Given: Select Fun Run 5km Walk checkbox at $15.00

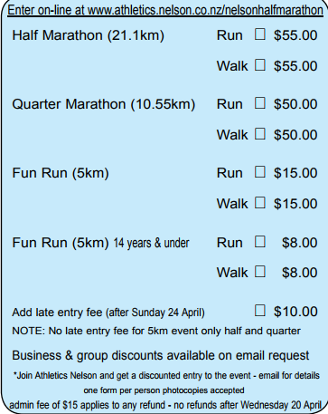Looking at the screenshot, I should pyautogui.click(x=260, y=203).
